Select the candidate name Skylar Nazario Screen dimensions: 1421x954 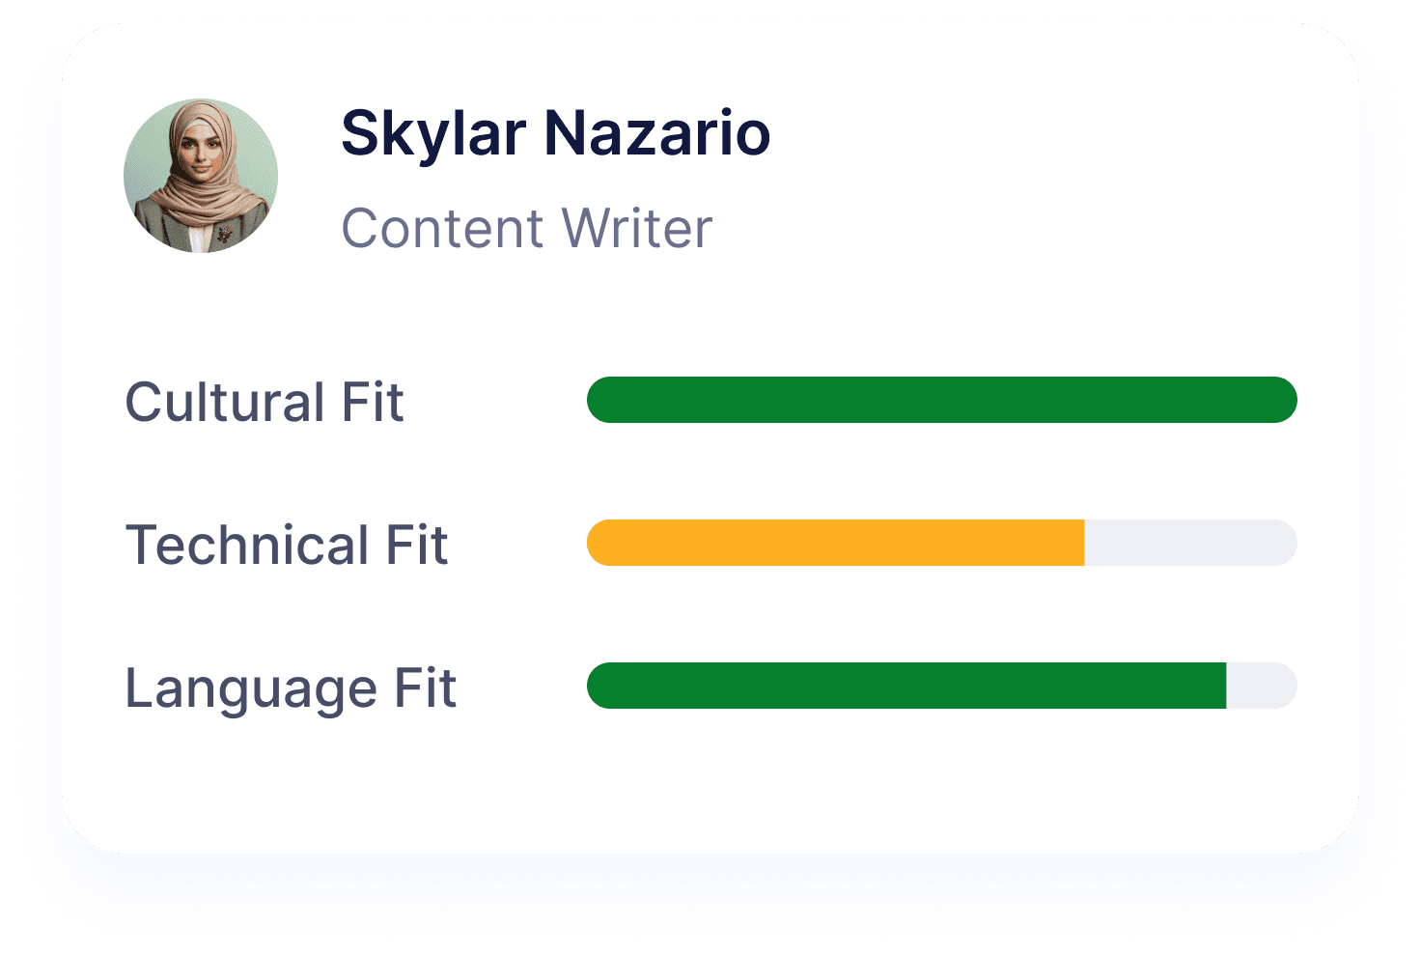556,134
